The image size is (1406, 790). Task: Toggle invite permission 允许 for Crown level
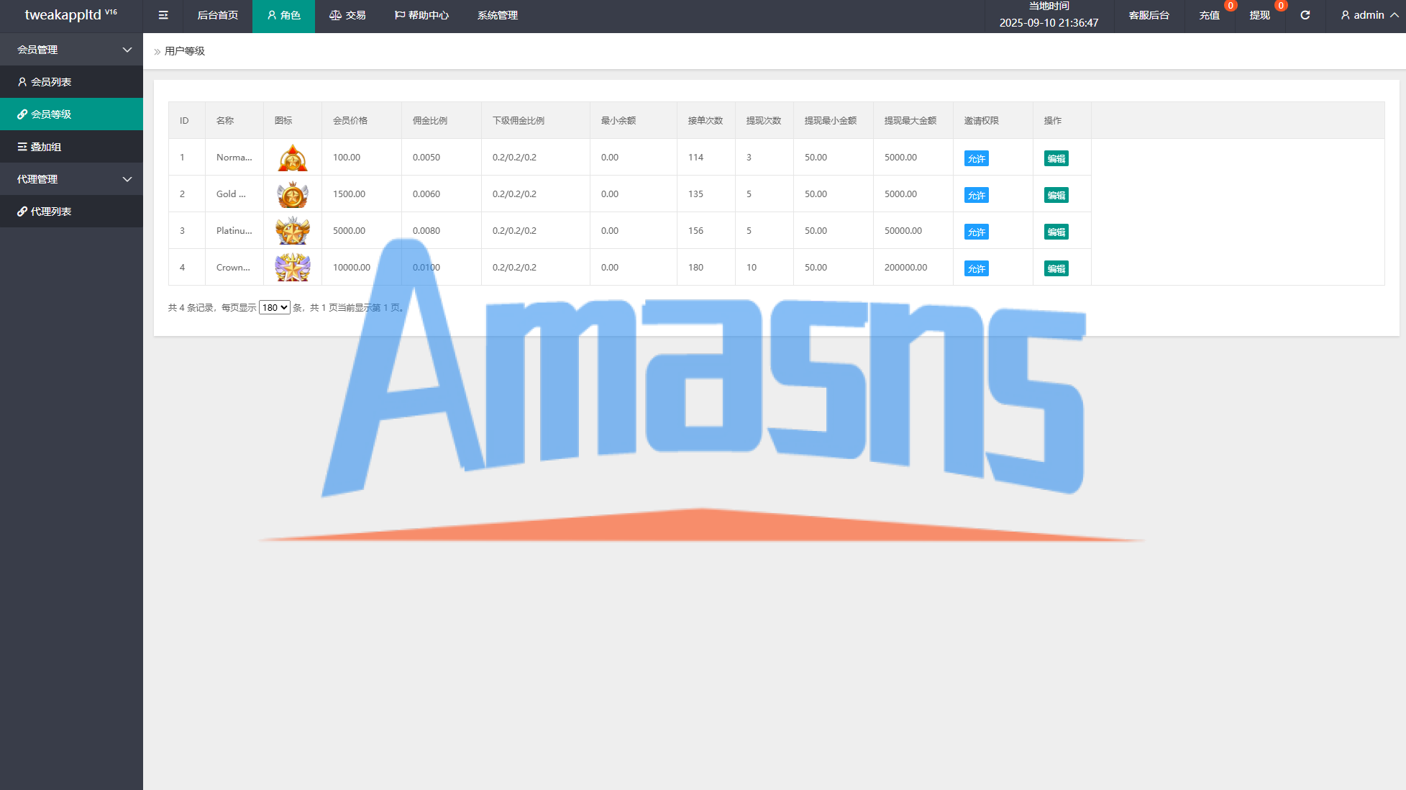click(976, 268)
